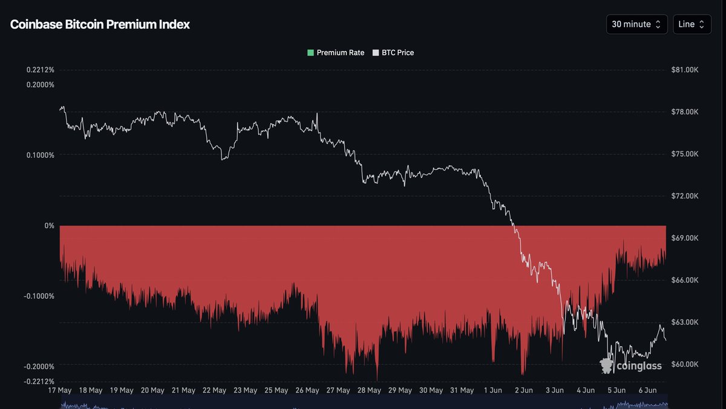
Task: Click the 30 May date label
Action: (x=431, y=390)
